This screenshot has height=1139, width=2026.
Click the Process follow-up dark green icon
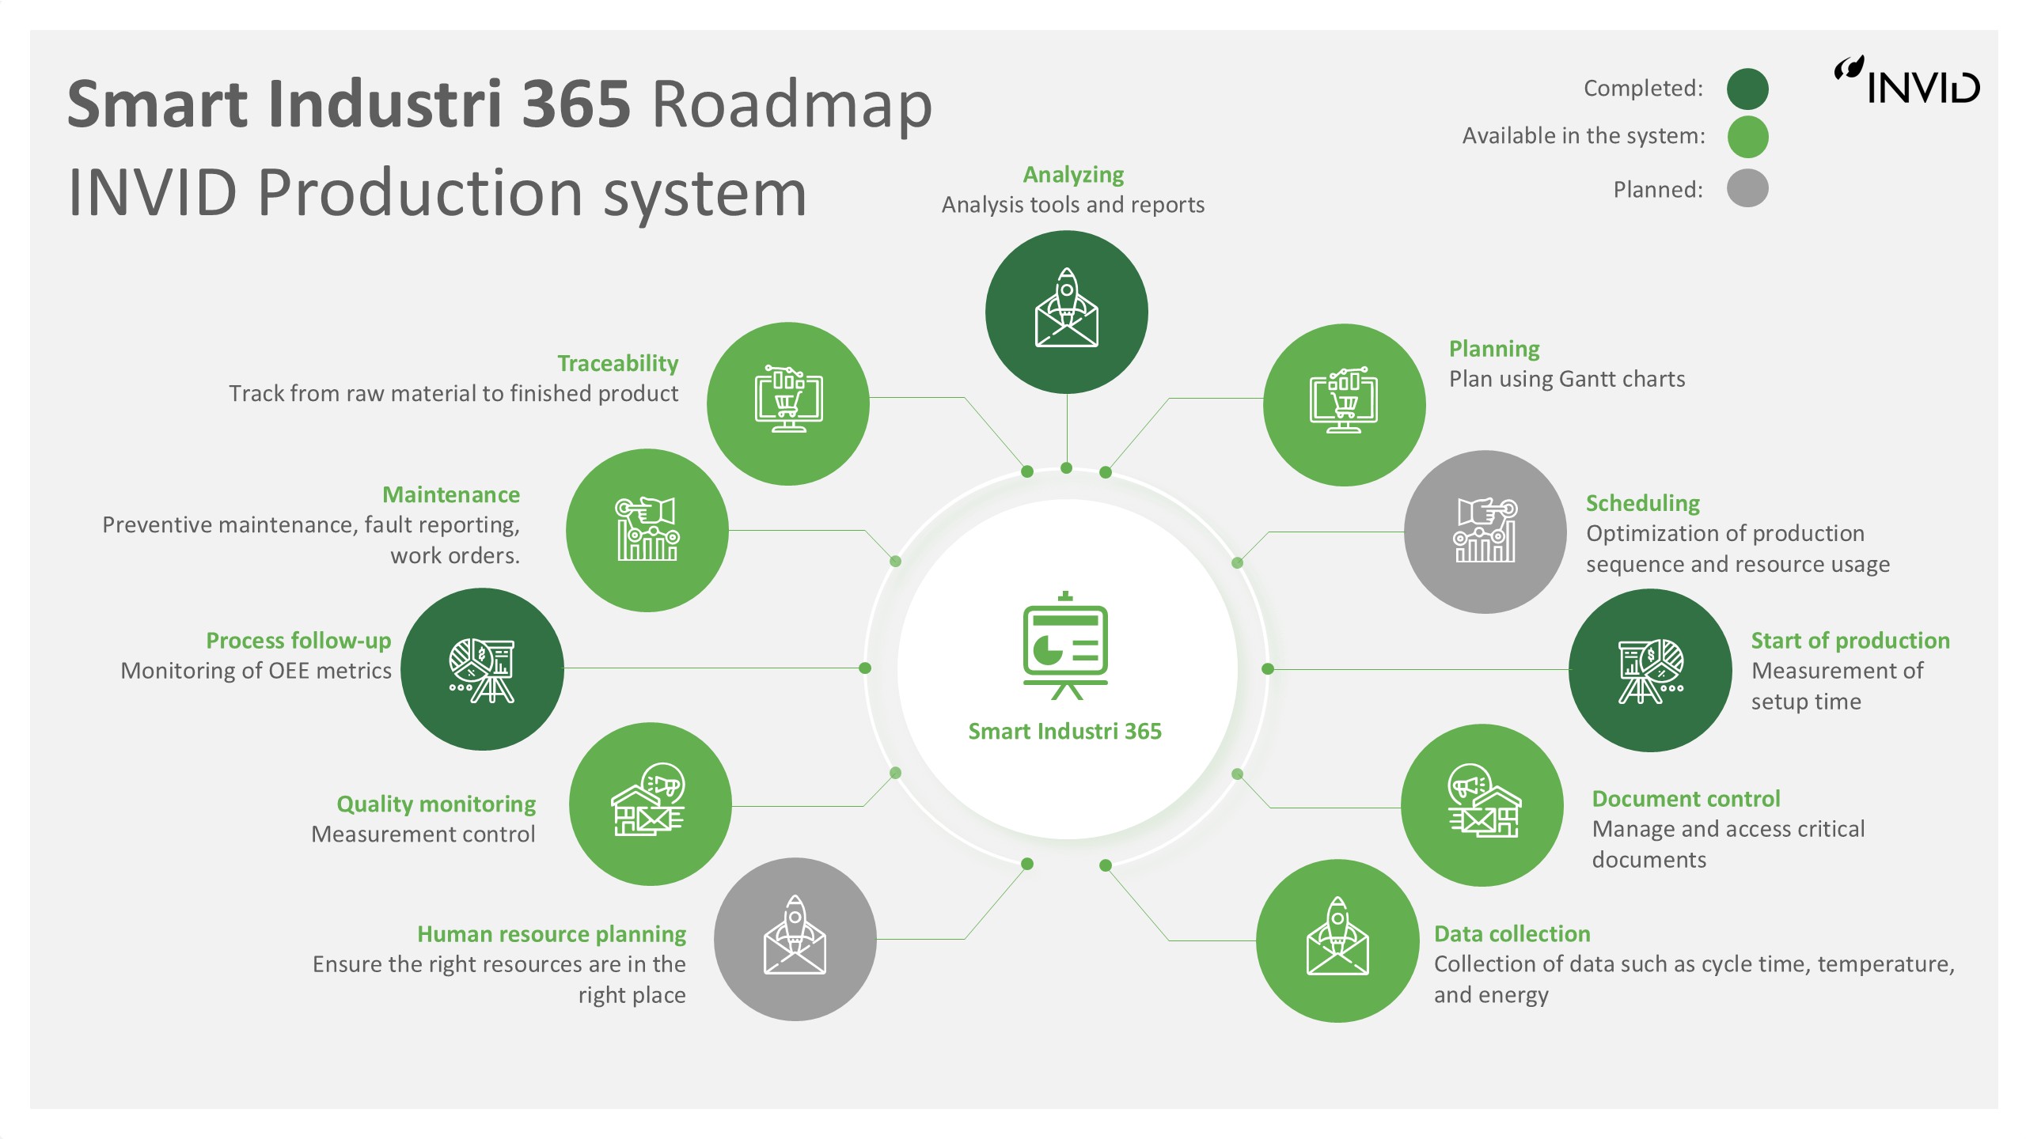pyautogui.click(x=482, y=669)
